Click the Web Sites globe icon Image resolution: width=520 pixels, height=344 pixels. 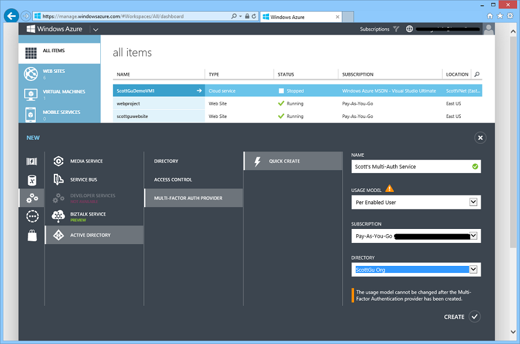pyautogui.click(x=31, y=74)
